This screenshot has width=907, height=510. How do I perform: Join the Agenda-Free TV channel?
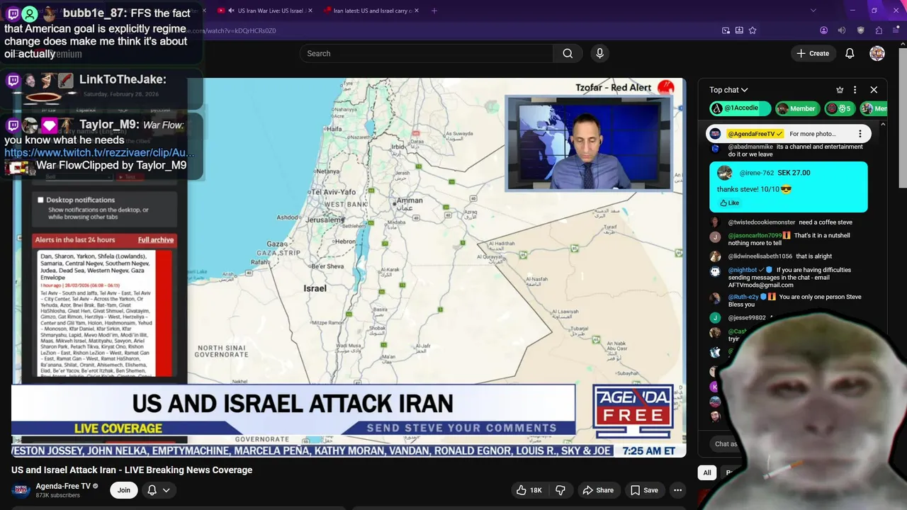[x=124, y=490]
